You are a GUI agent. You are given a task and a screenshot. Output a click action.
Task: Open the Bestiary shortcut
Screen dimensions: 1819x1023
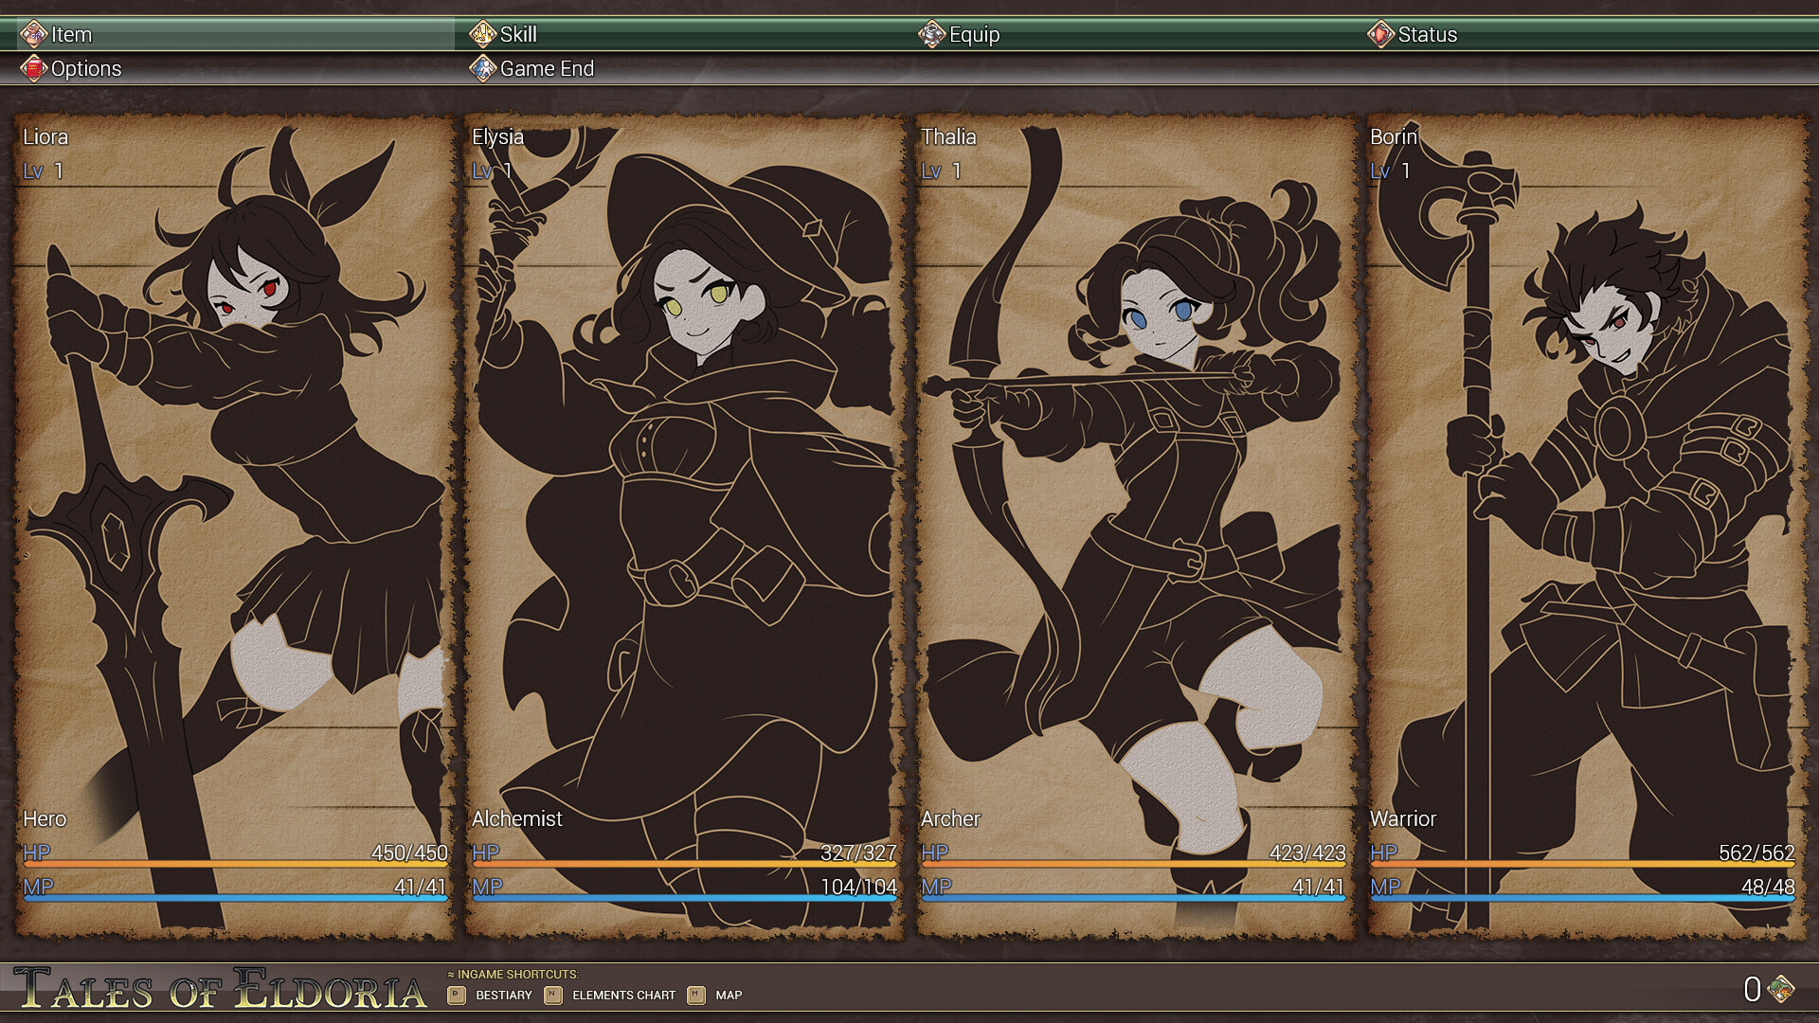(502, 995)
